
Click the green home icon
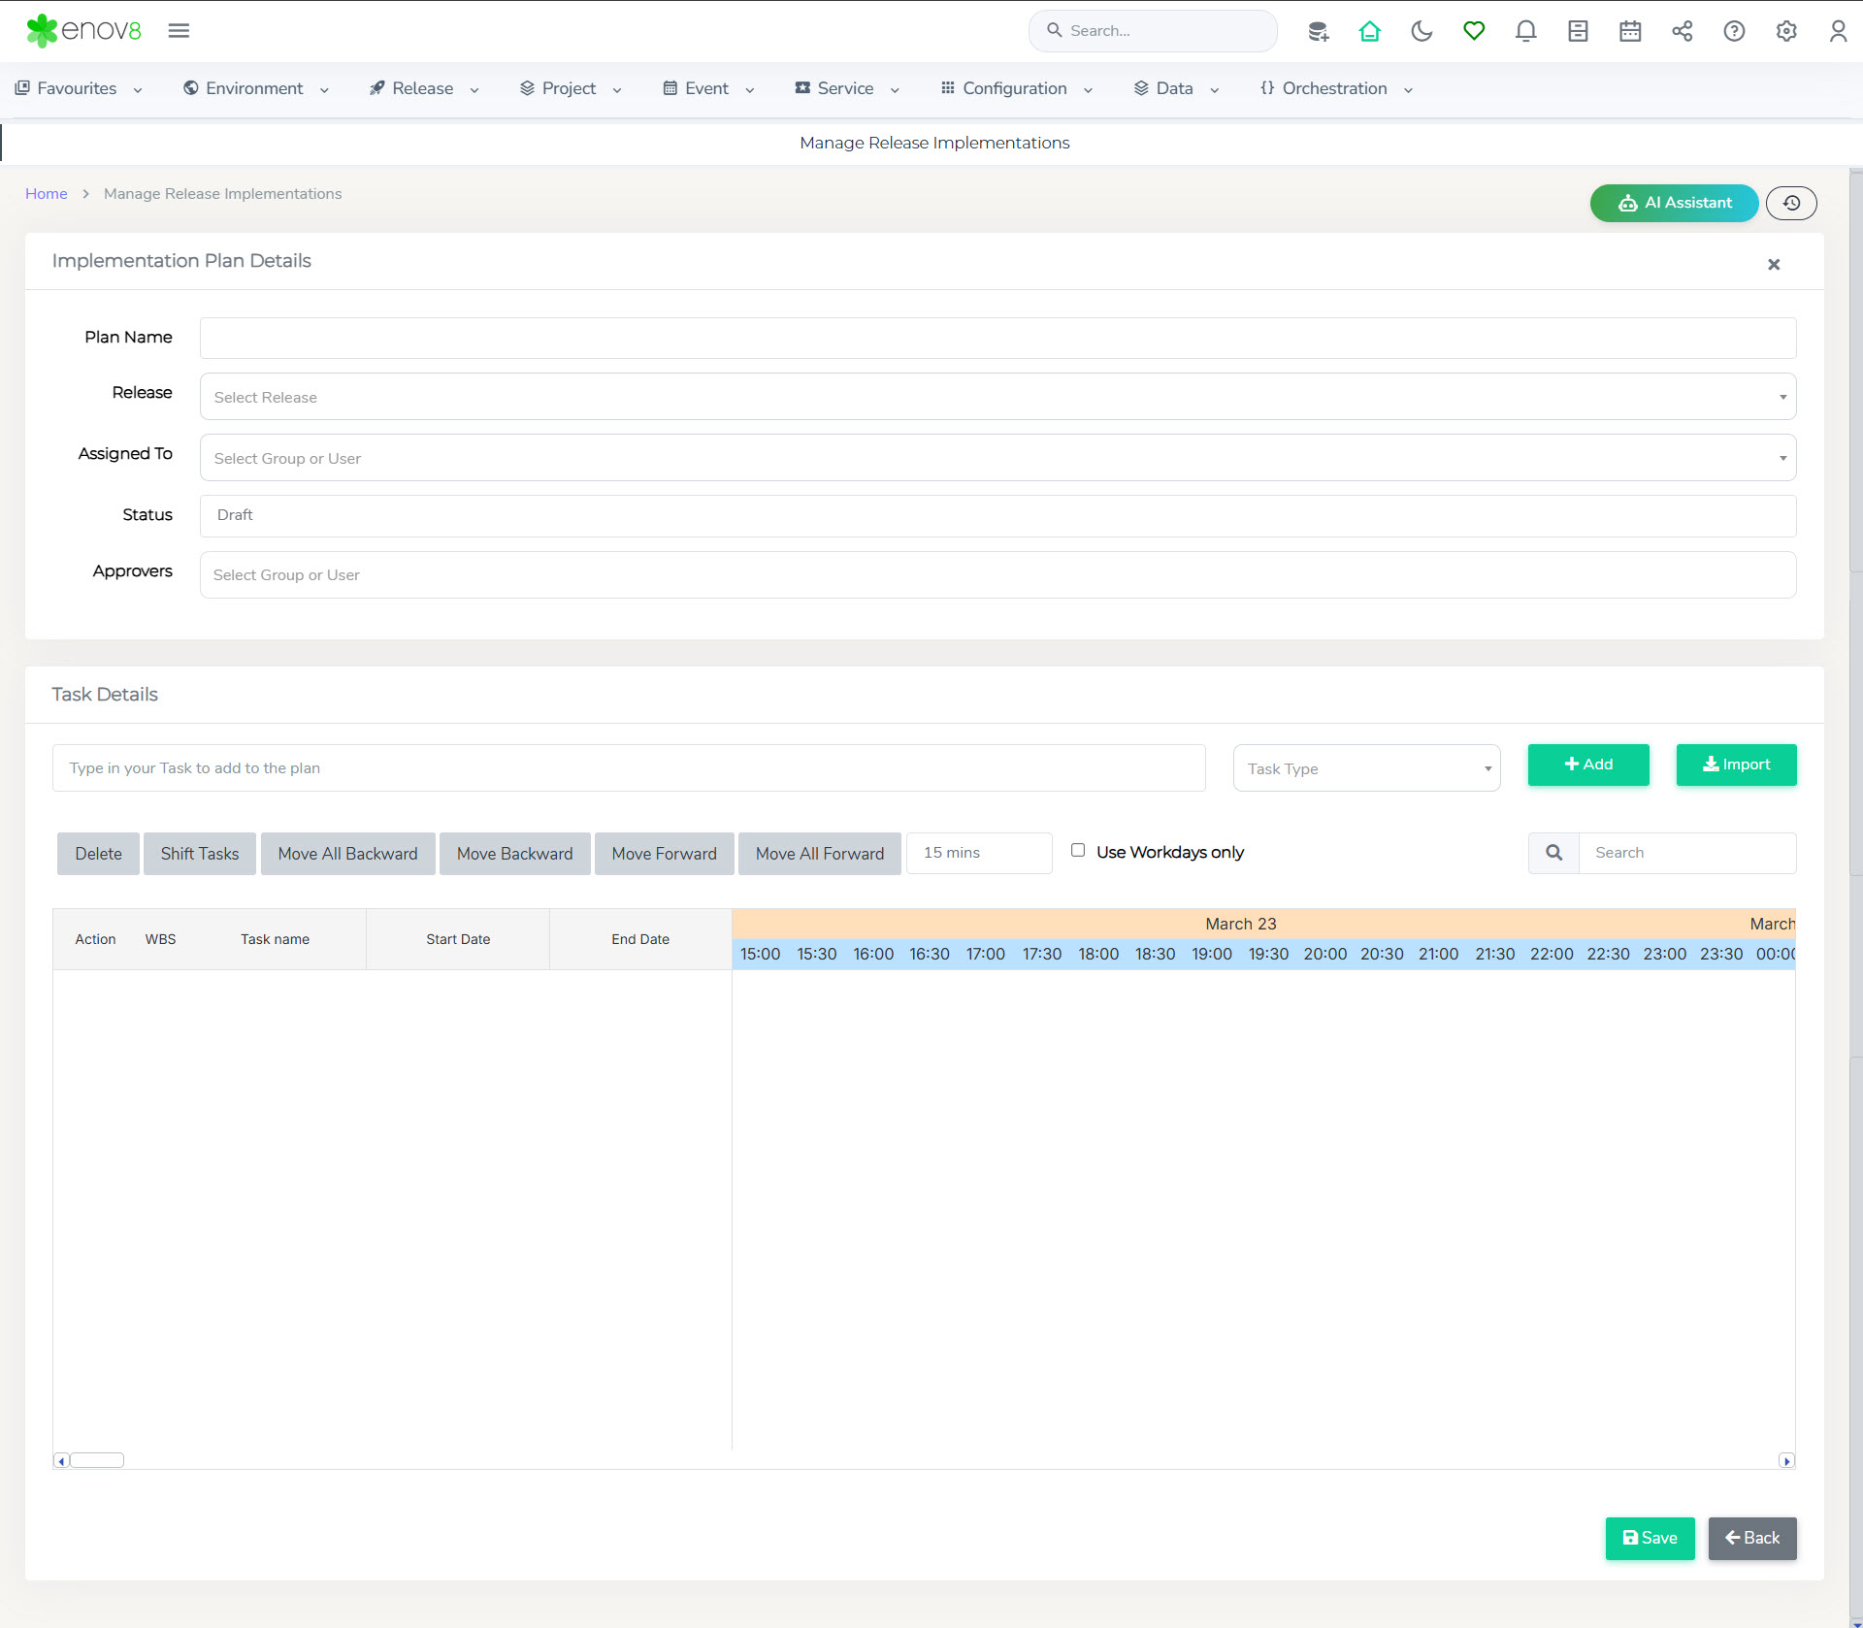click(1369, 31)
